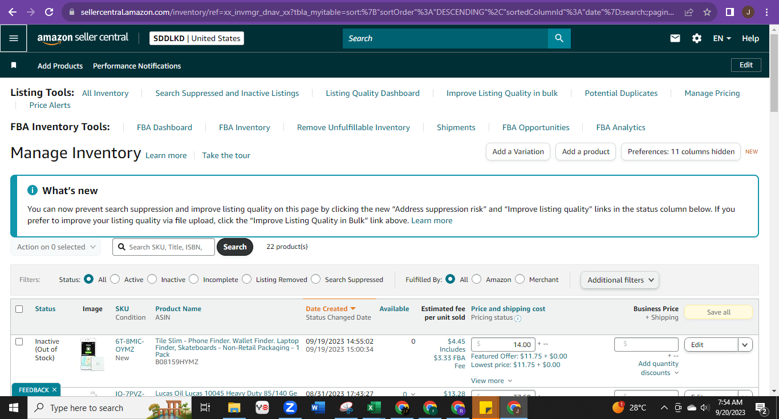The image size is (779, 419).
Task: Click the magnifier search submit icon
Action: tap(559, 38)
